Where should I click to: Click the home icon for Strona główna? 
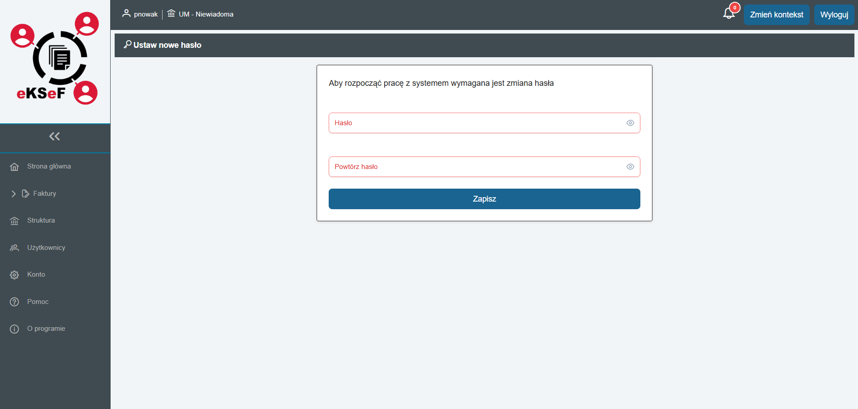[14, 167]
